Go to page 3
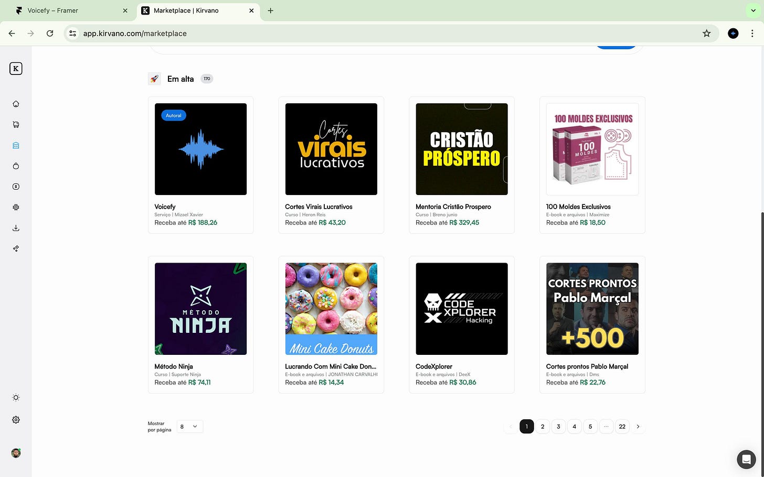Image resolution: width=764 pixels, height=477 pixels. pyautogui.click(x=558, y=427)
